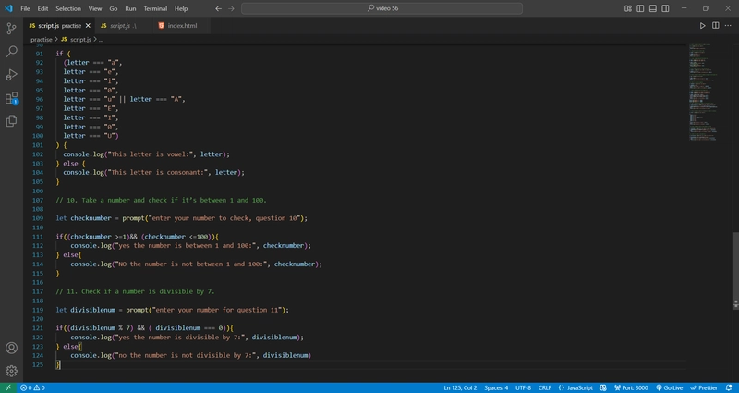Click line number 121 in gutter
This screenshot has height=393, width=739.
click(x=38, y=328)
